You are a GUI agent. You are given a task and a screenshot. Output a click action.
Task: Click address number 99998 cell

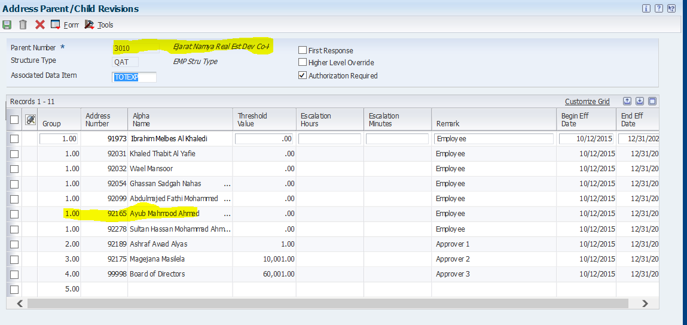click(104, 275)
